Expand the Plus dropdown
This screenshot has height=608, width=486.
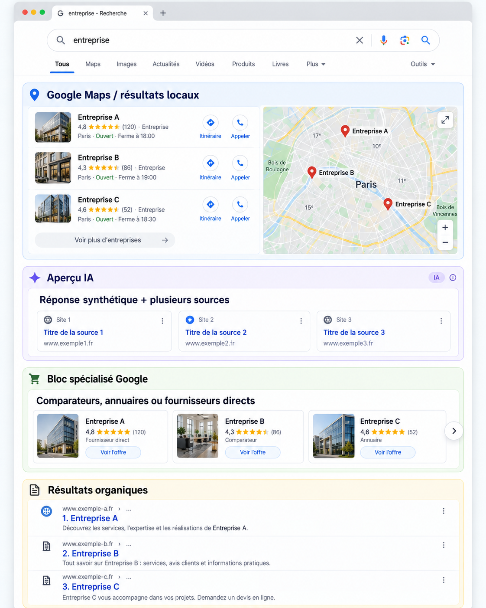click(x=316, y=64)
